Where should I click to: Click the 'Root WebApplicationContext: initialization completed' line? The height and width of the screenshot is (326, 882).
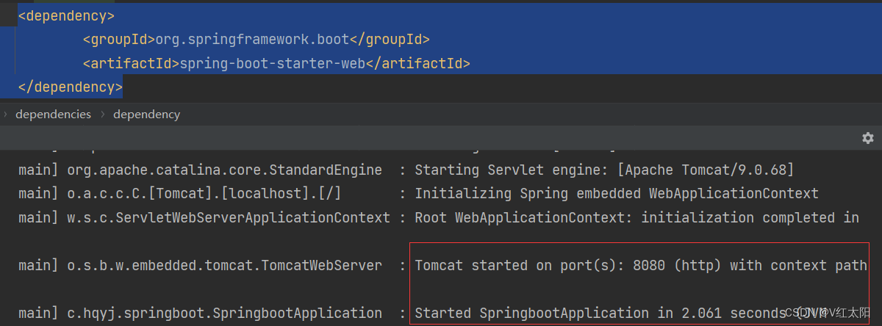(637, 217)
